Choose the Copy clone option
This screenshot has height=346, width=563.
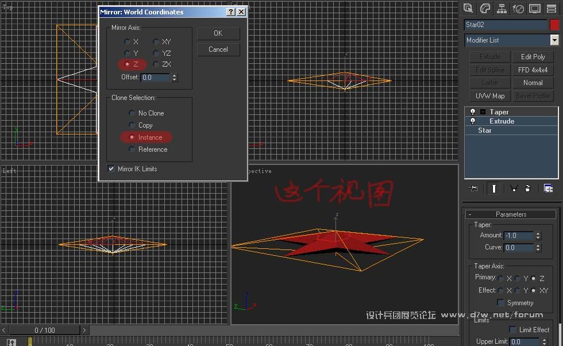[x=132, y=125]
